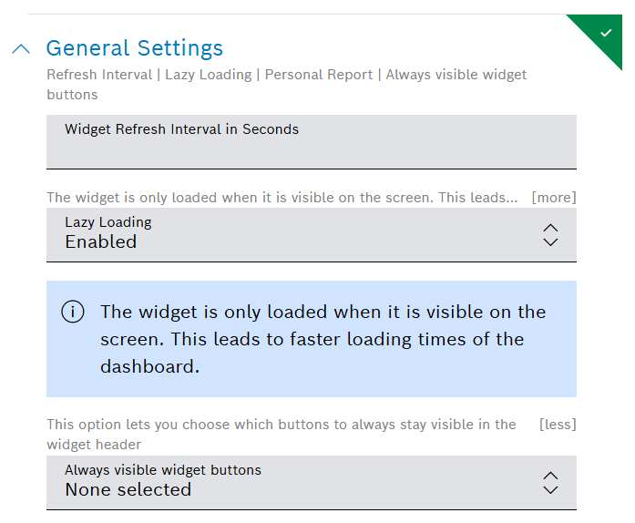Click the up-down arrows beside None selected
This screenshot has width=635, height=523.
[x=549, y=482]
